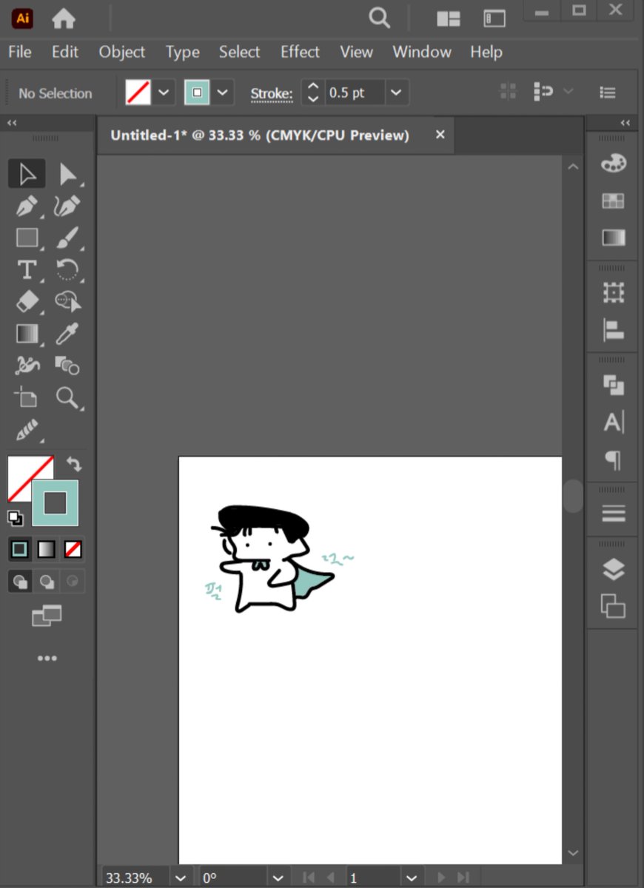644x888 pixels.
Task: Change the screen mode
Action: 47,616
